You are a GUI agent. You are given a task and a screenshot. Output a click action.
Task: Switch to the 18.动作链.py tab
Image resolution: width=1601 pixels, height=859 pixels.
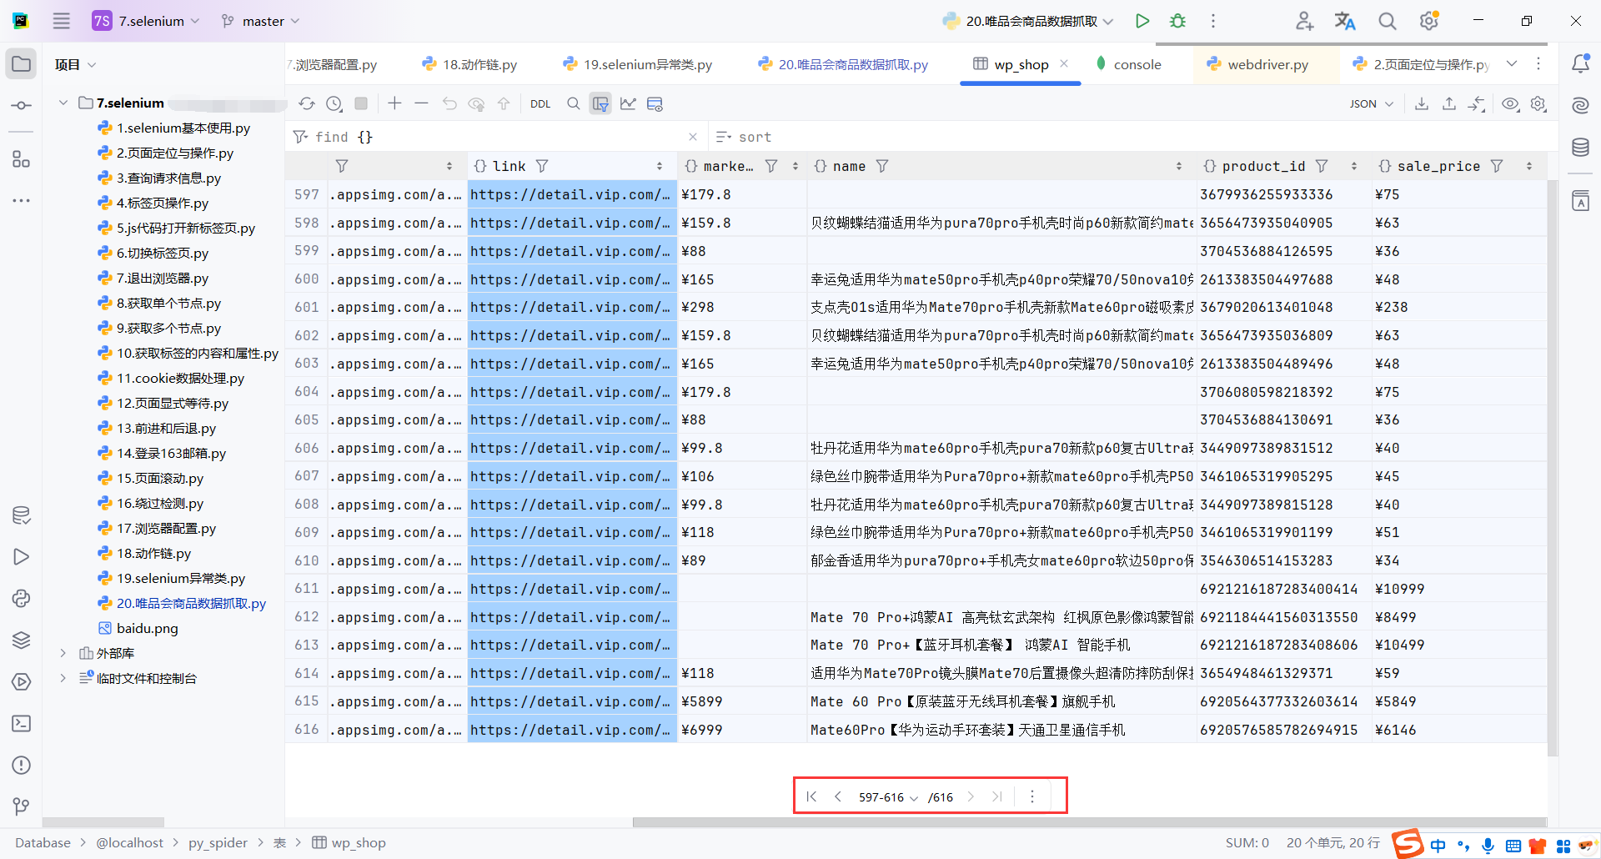tap(469, 64)
